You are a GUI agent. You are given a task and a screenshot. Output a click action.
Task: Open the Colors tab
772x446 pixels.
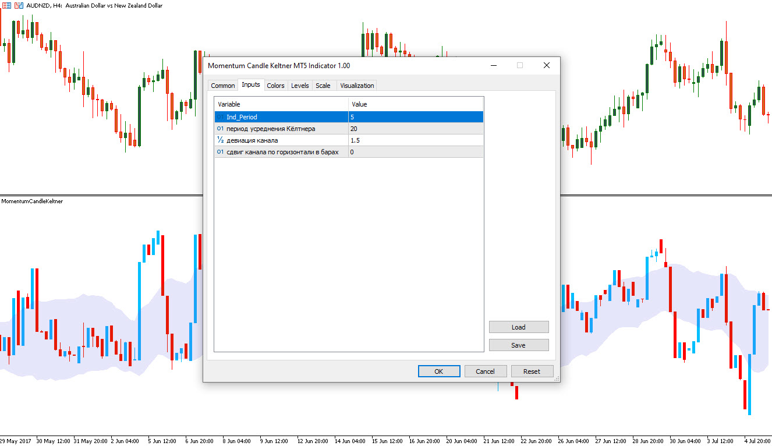[x=275, y=86]
